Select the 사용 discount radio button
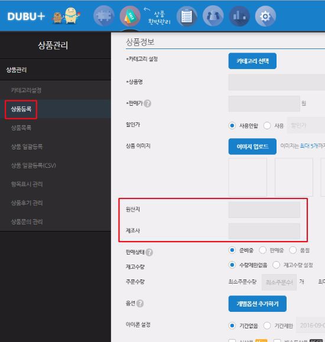 tap(267, 126)
